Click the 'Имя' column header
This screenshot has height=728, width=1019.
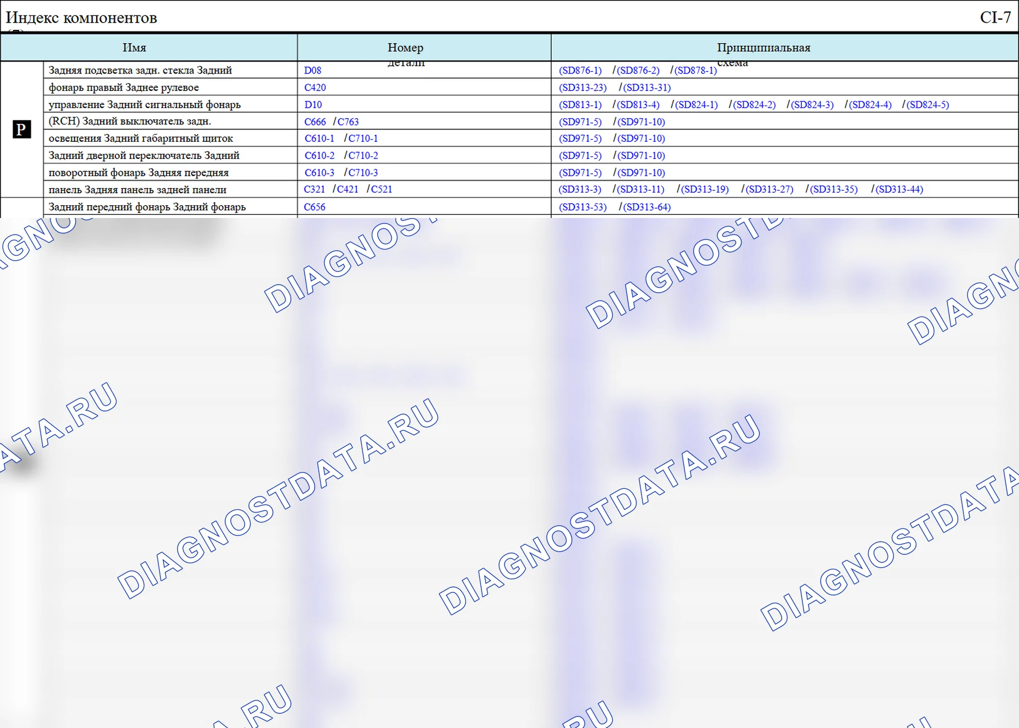point(134,48)
